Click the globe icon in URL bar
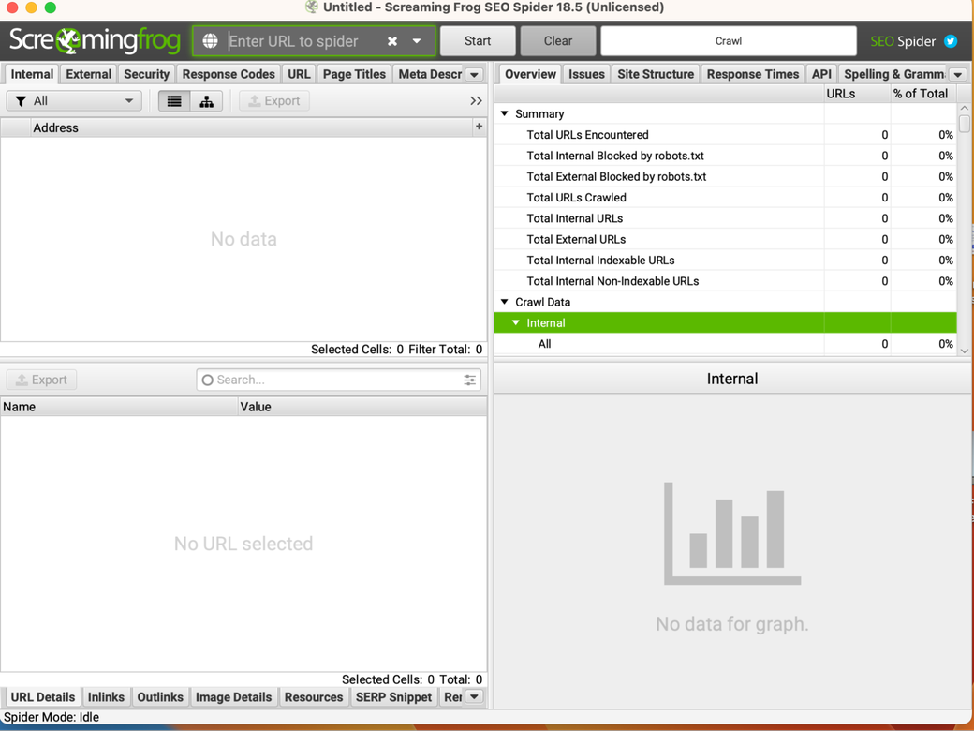This screenshot has height=731, width=974. click(x=211, y=41)
